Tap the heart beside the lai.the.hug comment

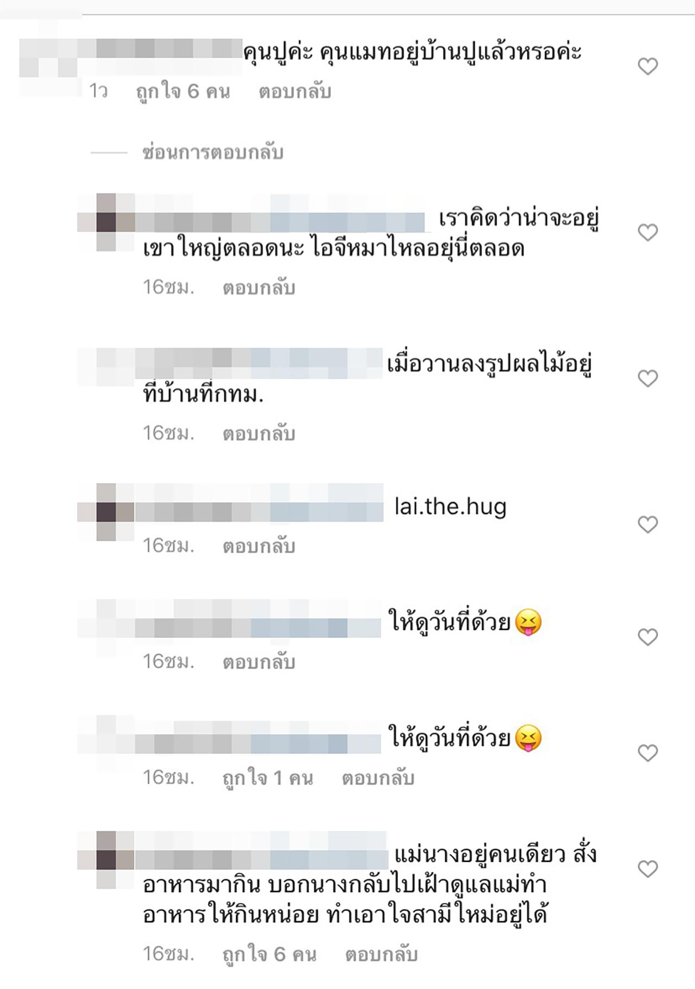pos(647,524)
